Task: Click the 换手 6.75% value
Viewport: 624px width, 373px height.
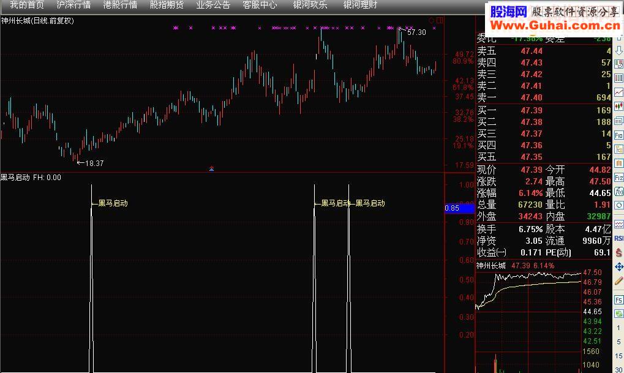Action: click(530, 229)
